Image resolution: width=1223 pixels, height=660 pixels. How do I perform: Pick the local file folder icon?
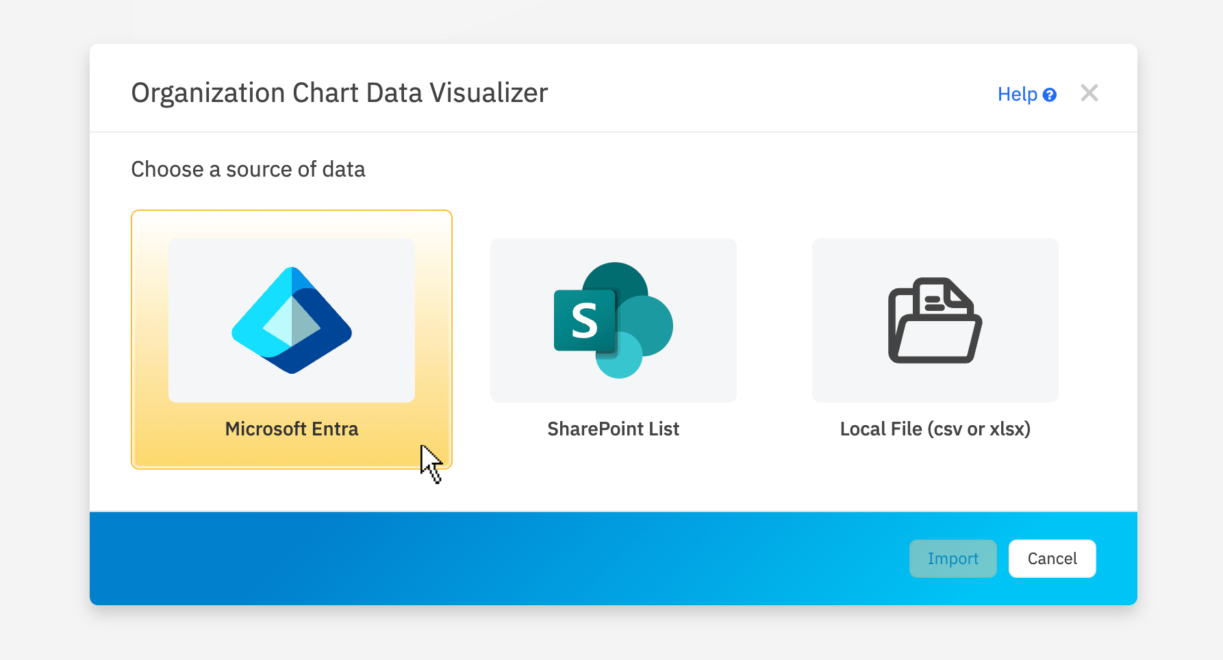pos(935,320)
